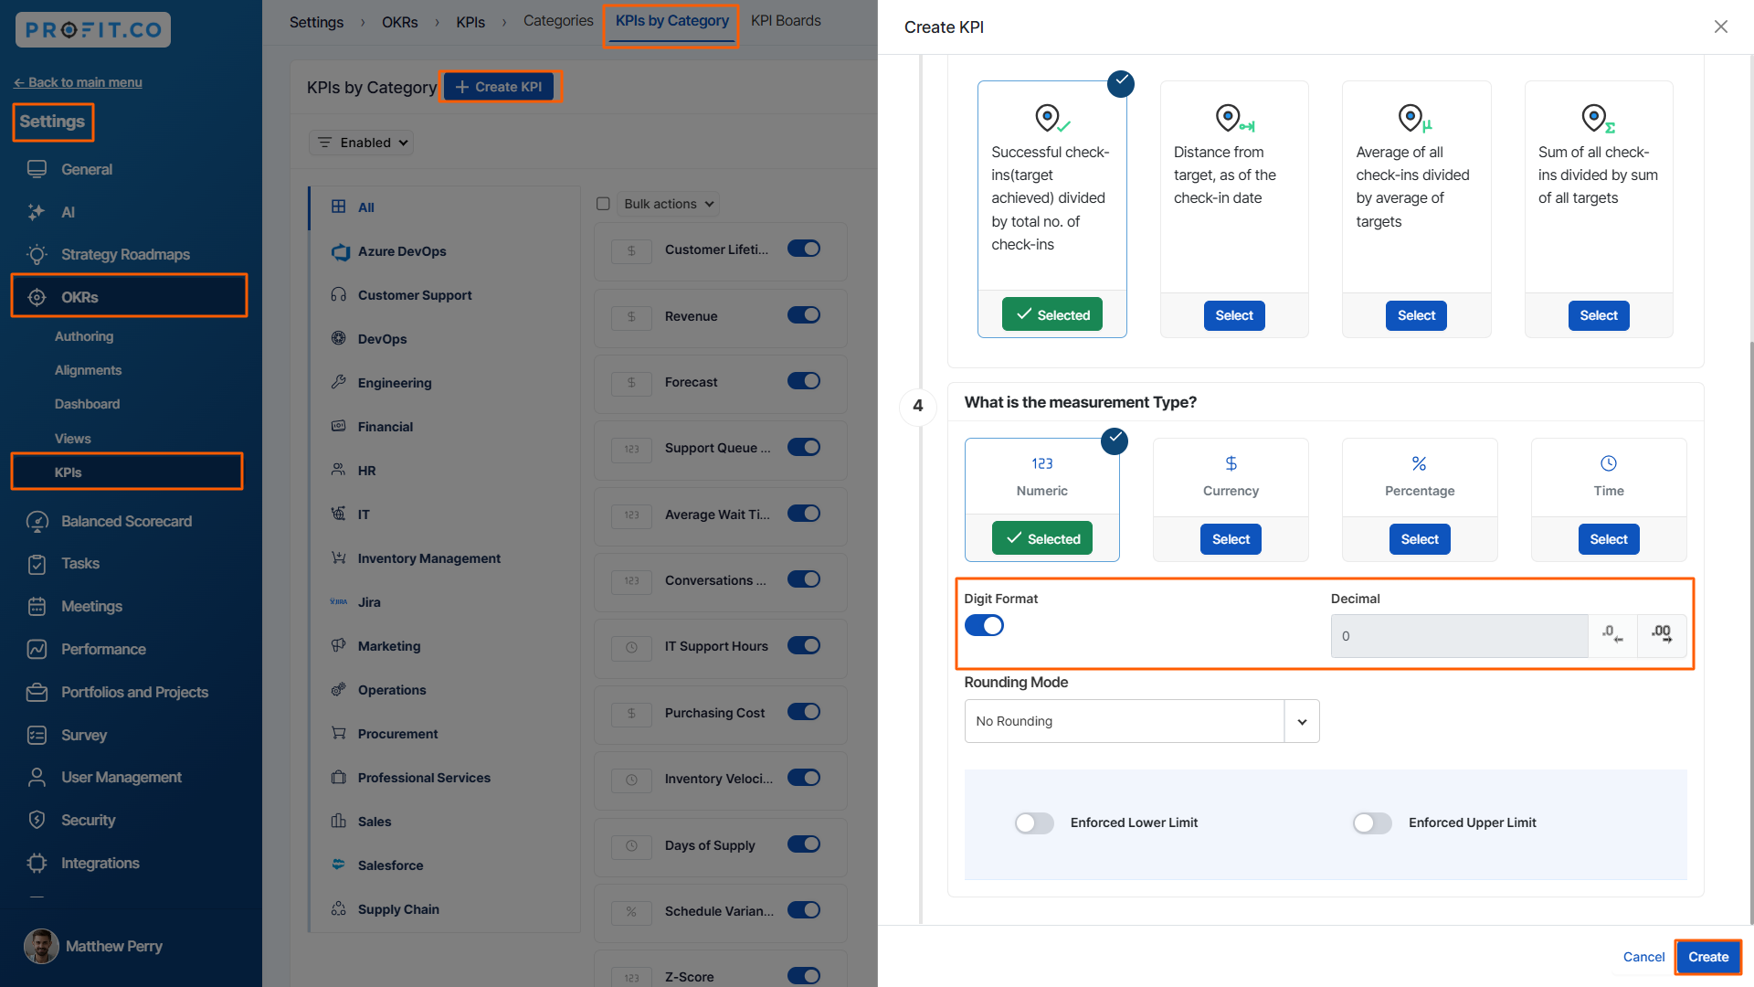Viewport: 1754px width, 987px height.
Task: Click the Balanced Scorecard sidebar icon
Action: pyautogui.click(x=37, y=521)
